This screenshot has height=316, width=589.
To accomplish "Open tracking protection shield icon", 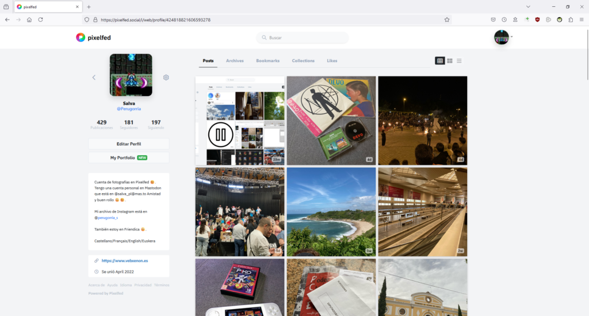I will tap(87, 20).
